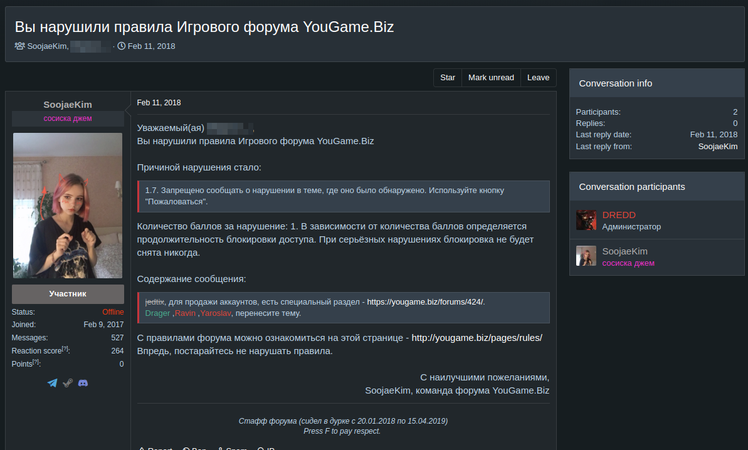This screenshot has width=748, height=450.
Task: Open SoojaeKim's Steam profile icon
Action: pyautogui.click(x=68, y=383)
